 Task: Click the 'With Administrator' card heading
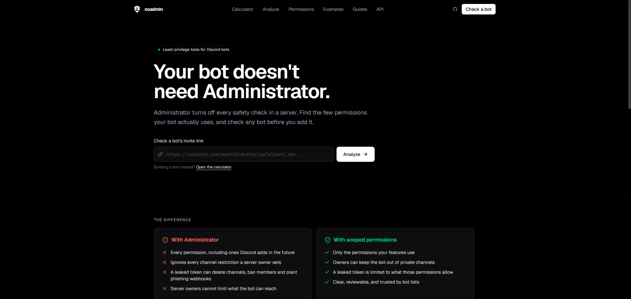195,240
